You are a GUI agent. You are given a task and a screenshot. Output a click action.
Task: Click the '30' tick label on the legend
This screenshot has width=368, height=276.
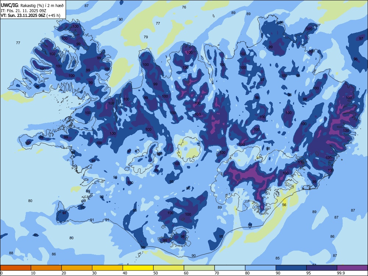point(94,273)
